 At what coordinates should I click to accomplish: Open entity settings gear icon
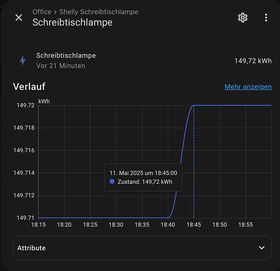coord(243,18)
